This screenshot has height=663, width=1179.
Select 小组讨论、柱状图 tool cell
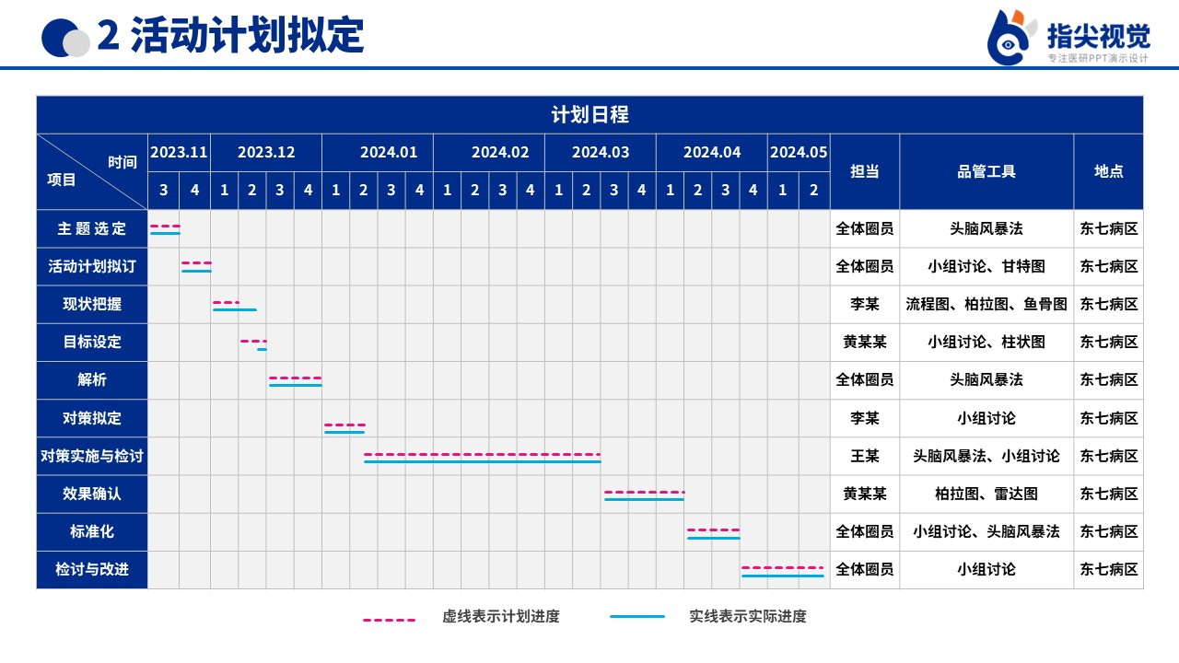click(x=986, y=342)
